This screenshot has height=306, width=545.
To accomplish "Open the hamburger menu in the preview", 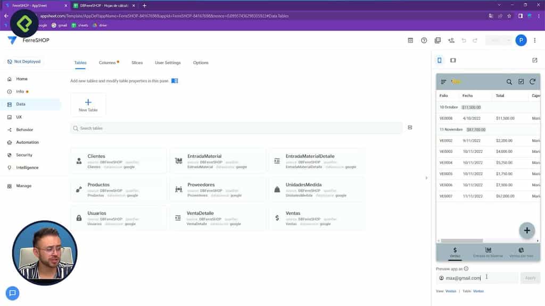I will (x=443, y=82).
